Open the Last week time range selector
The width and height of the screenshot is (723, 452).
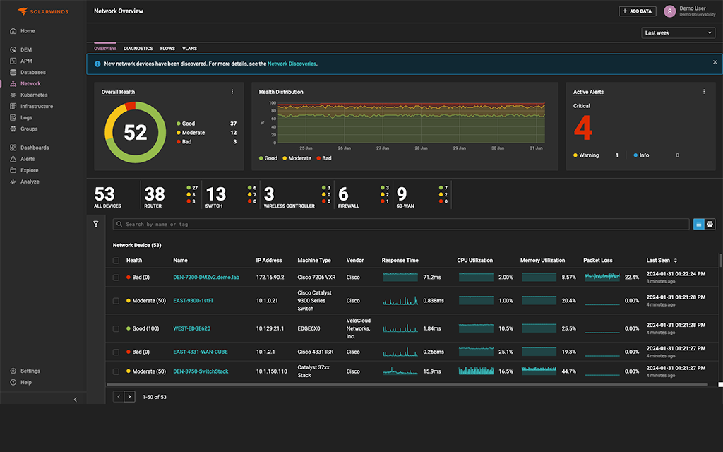tap(677, 32)
